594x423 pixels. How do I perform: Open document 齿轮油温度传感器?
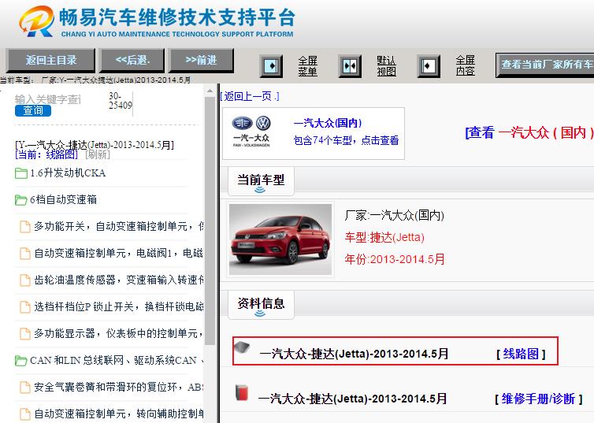[119, 280]
